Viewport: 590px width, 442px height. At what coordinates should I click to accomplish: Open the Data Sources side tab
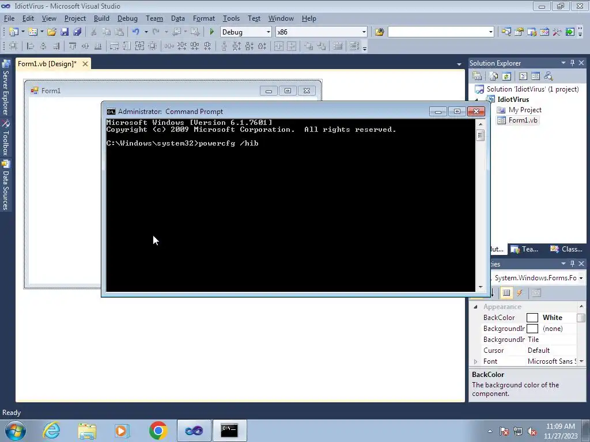[x=6, y=185]
